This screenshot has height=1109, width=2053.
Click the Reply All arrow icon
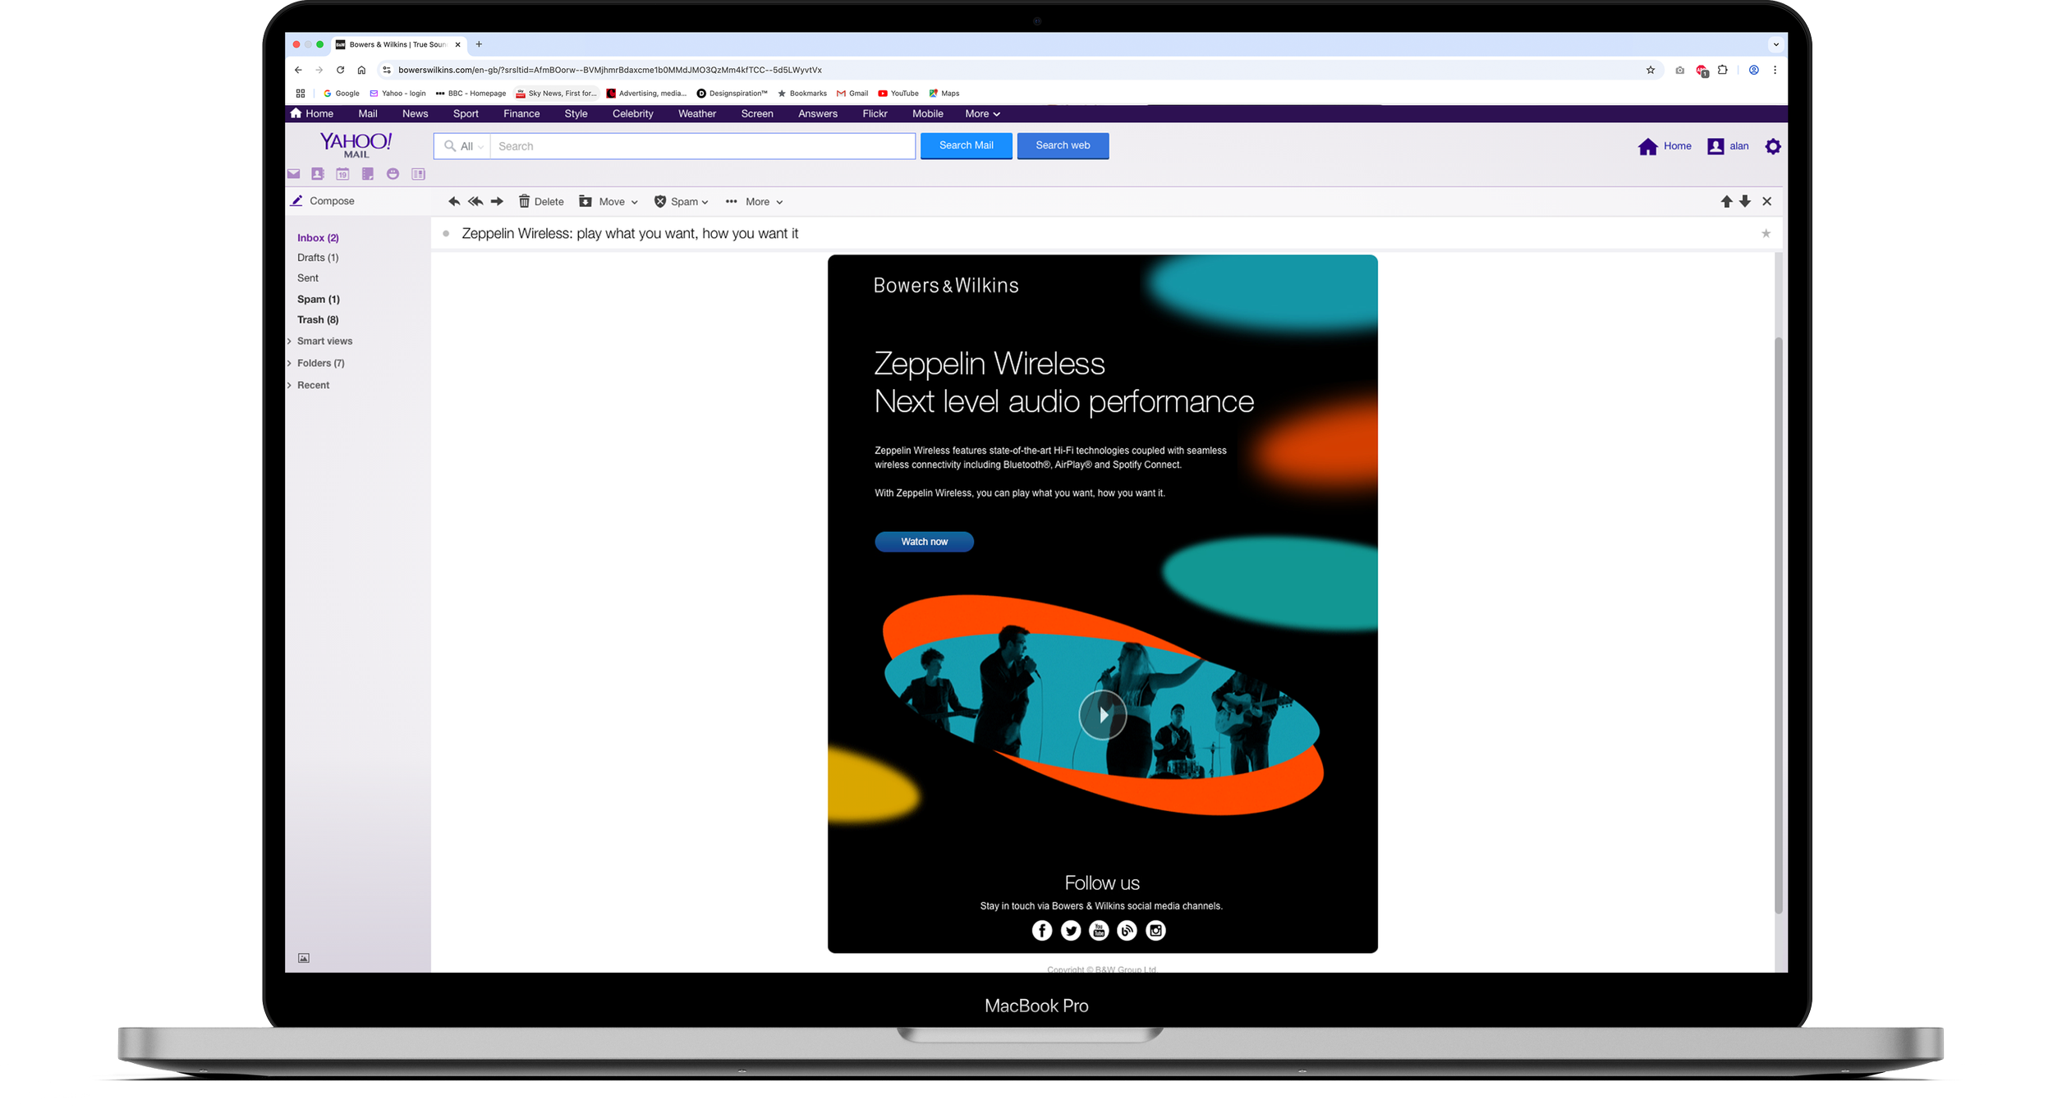pos(475,201)
